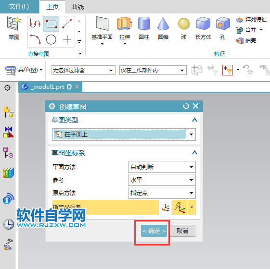This screenshot has height=269, width=270.
Task: Open the roles sidebar icon at bottom
Action: click(x=8, y=244)
